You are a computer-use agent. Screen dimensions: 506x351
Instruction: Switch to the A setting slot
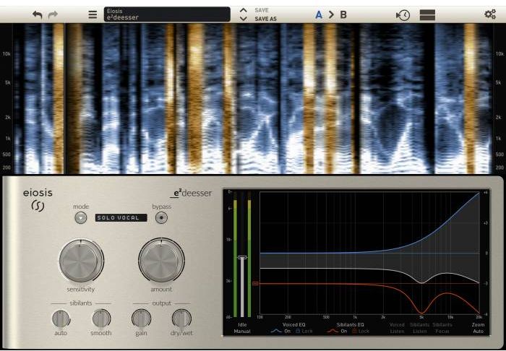319,15
